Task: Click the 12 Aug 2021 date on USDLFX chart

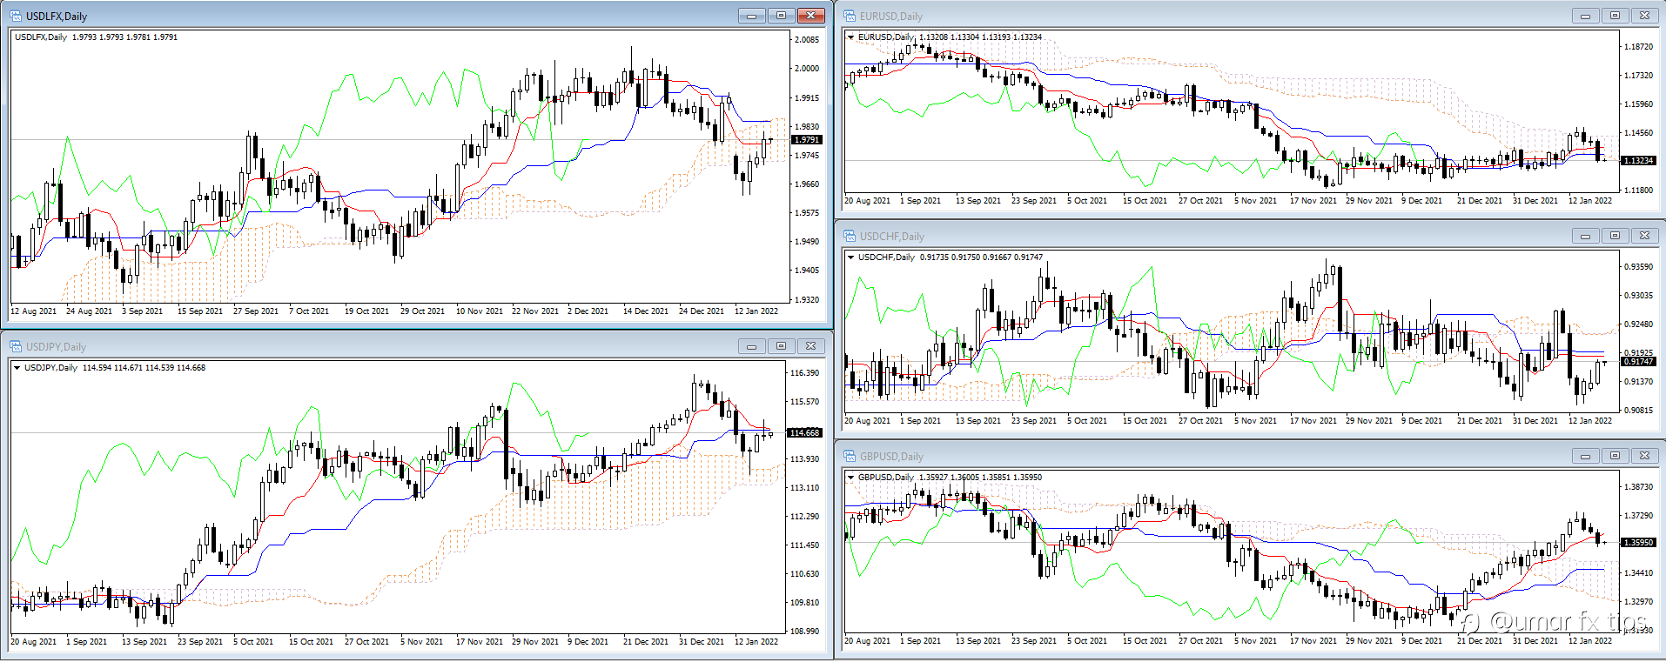Action: 34,311
